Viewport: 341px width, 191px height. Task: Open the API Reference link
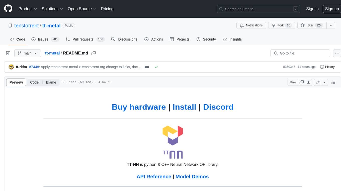pos(154,176)
